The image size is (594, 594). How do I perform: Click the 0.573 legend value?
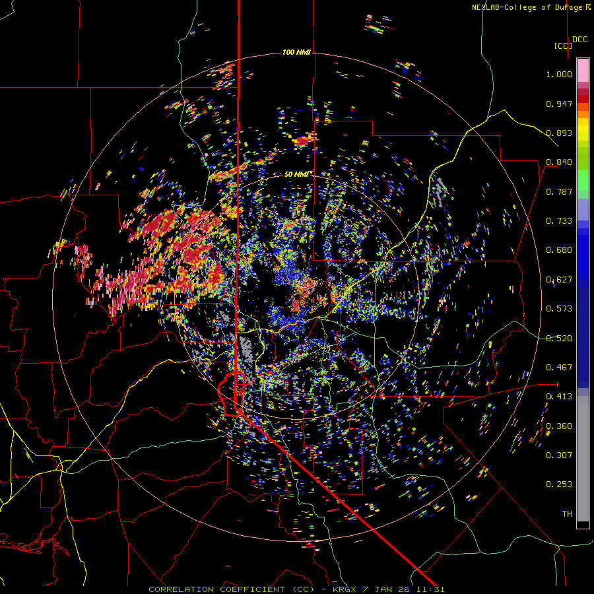559,309
